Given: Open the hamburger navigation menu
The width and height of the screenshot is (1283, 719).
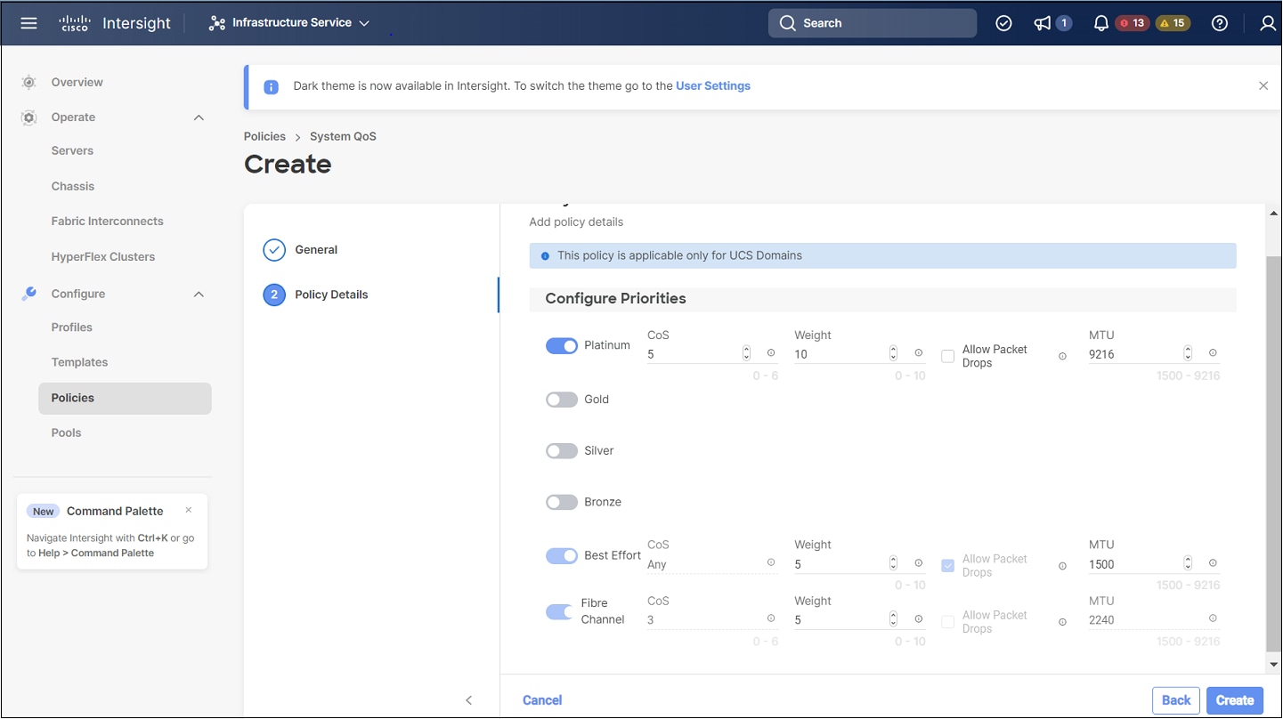Looking at the screenshot, I should coord(28,23).
